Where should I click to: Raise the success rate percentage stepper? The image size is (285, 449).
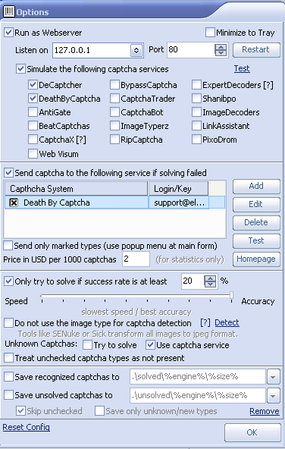210,278
